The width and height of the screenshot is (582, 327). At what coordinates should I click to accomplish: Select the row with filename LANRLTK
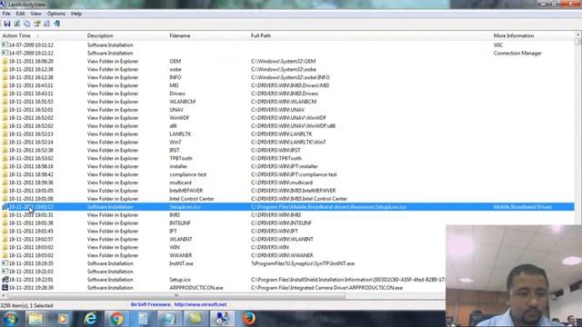click(x=287, y=134)
